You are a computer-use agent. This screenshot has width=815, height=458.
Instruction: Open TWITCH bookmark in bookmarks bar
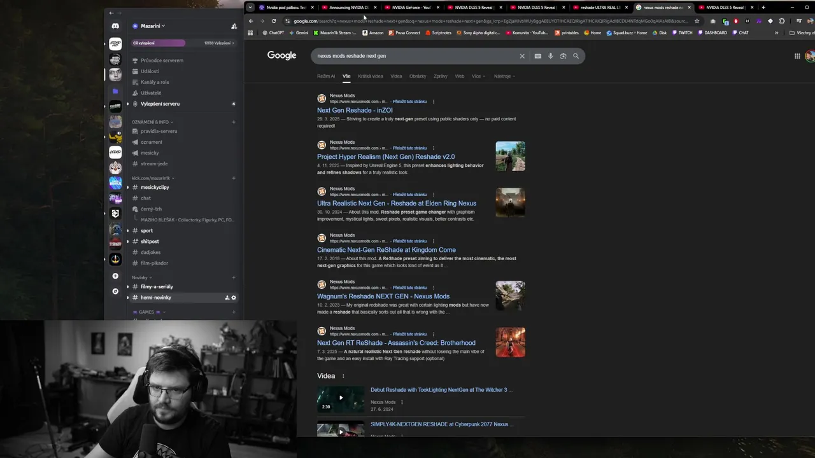point(682,33)
